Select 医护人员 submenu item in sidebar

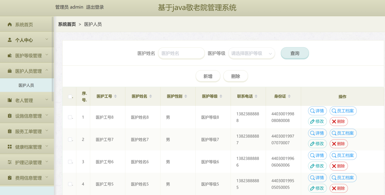point(26,85)
